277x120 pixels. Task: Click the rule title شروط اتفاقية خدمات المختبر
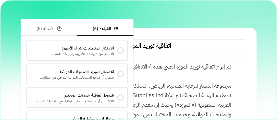[89, 95]
